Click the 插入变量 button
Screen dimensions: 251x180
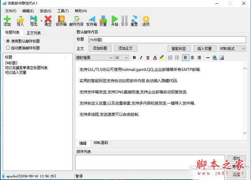point(204,48)
